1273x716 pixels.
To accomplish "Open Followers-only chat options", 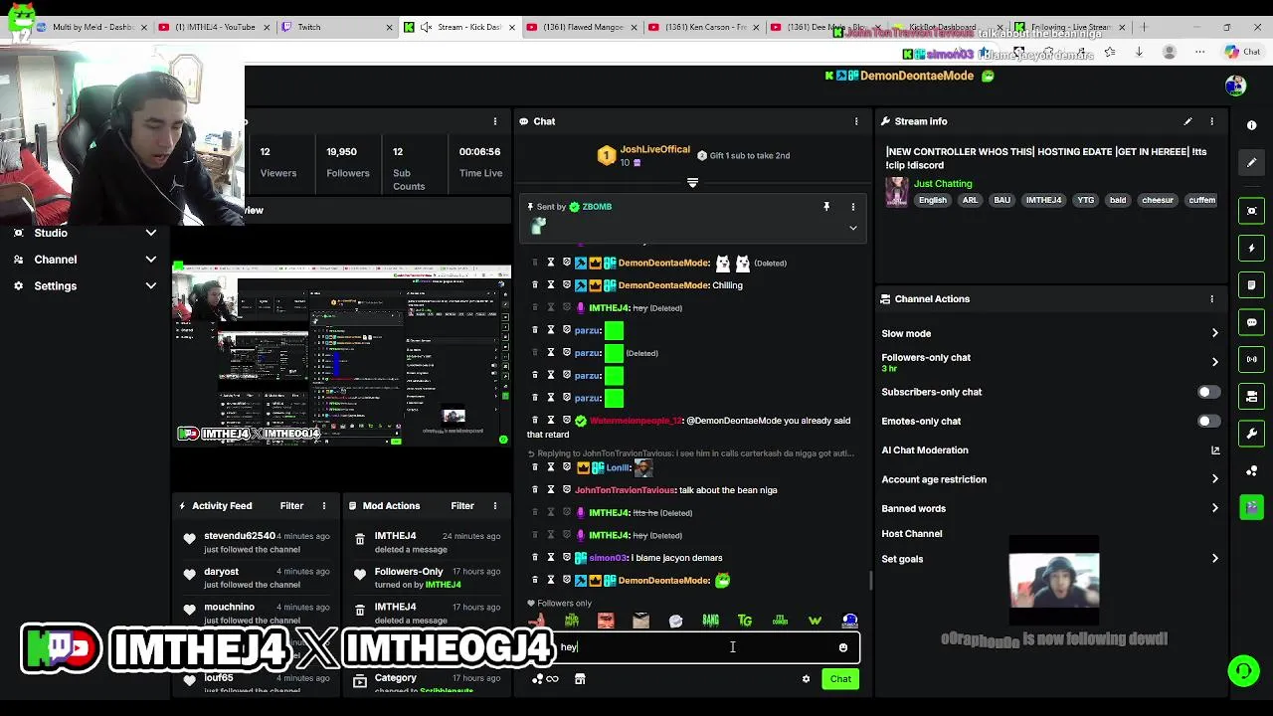I will point(1049,362).
